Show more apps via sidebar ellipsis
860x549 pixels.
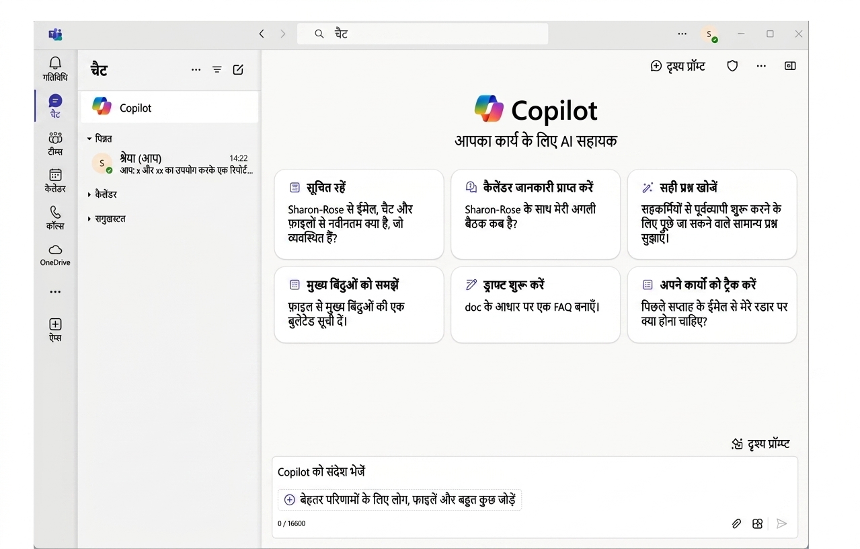(55, 292)
